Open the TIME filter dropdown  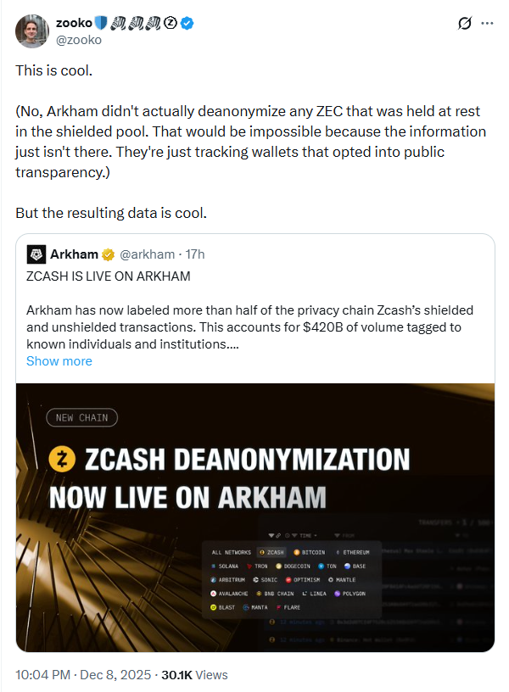305,537
